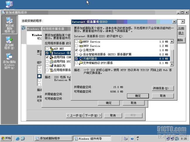This screenshot has height=142, width=190.
Task: Click the 删除 button in program list
Action: click(181, 40)
